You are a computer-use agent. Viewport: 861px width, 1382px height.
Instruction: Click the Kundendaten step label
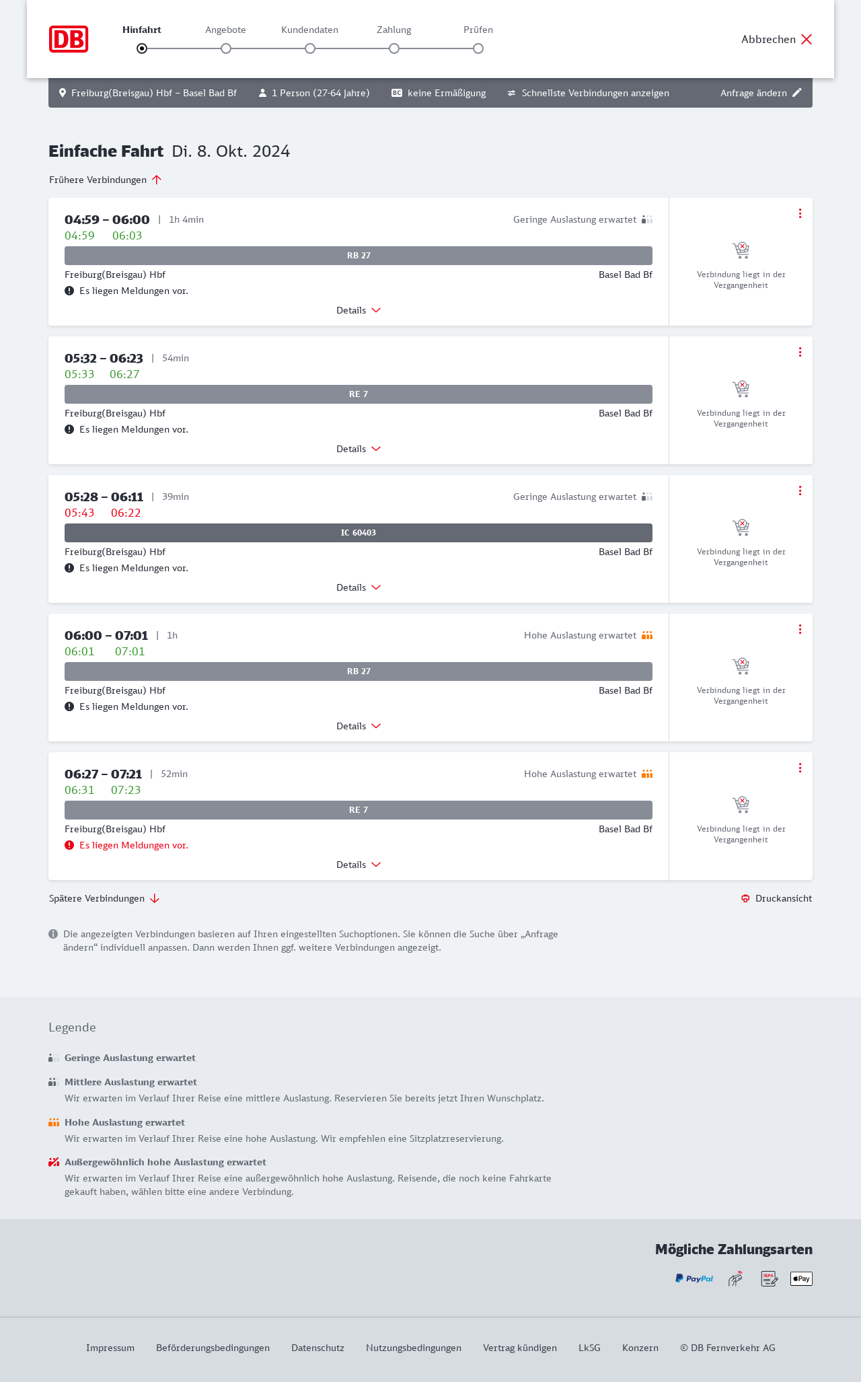309,30
